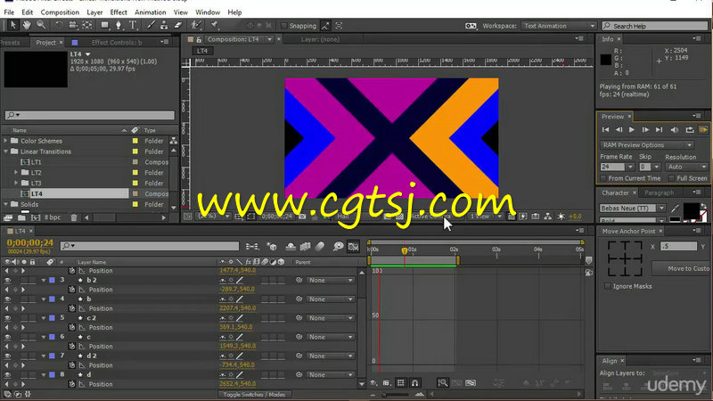Click the Character panel eyedropper icon

(x=675, y=209)
